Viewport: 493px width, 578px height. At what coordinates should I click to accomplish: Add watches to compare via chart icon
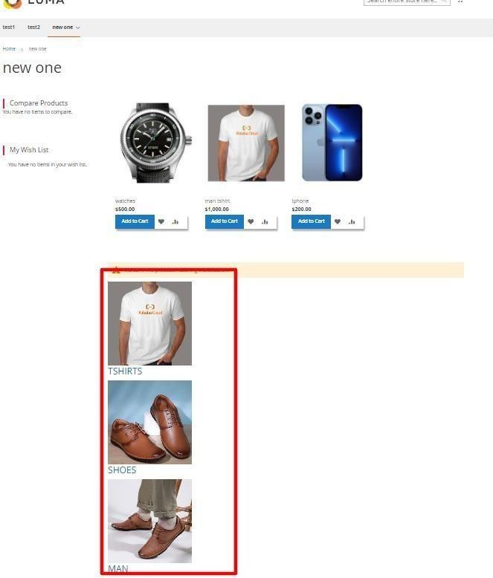tap(175, 221)
